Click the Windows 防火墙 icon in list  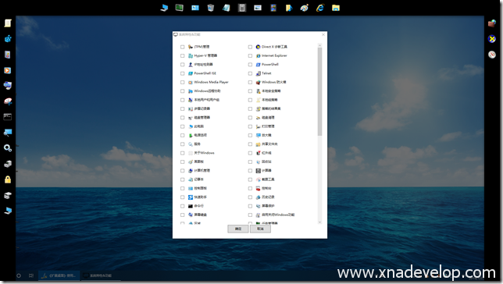258,83
